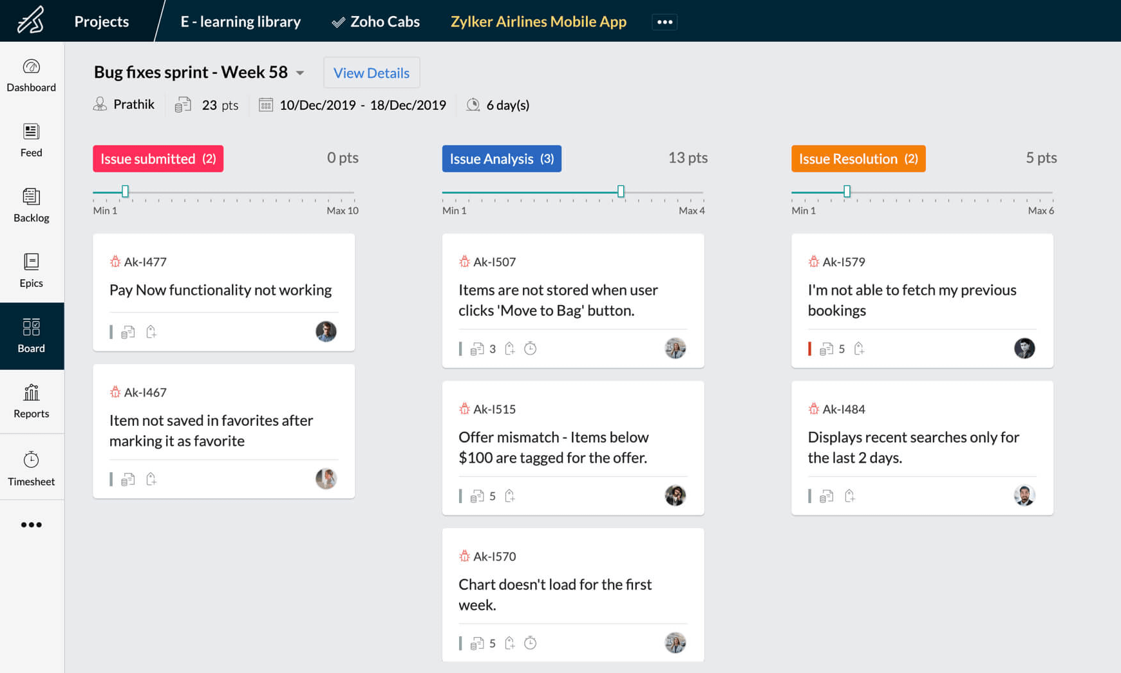1121x673 pixels.
Task: Click the bug icon on Ak-I484
Action: coord(813,409)
